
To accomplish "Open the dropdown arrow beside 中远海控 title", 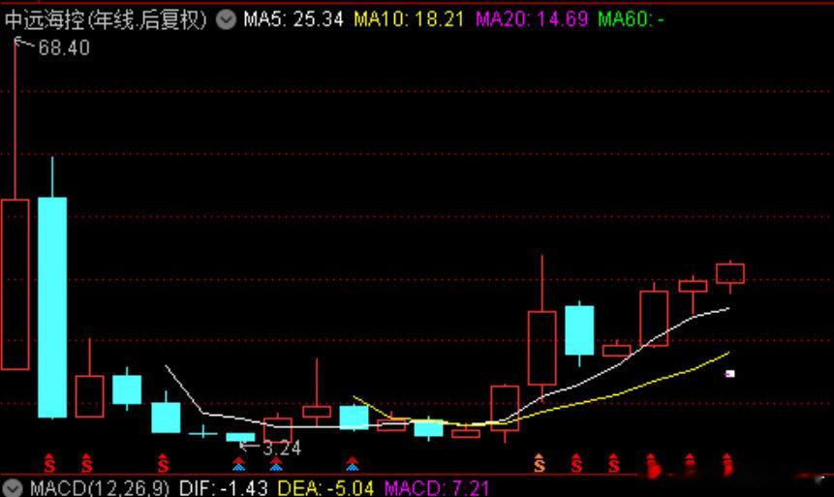I will (226, 19).
